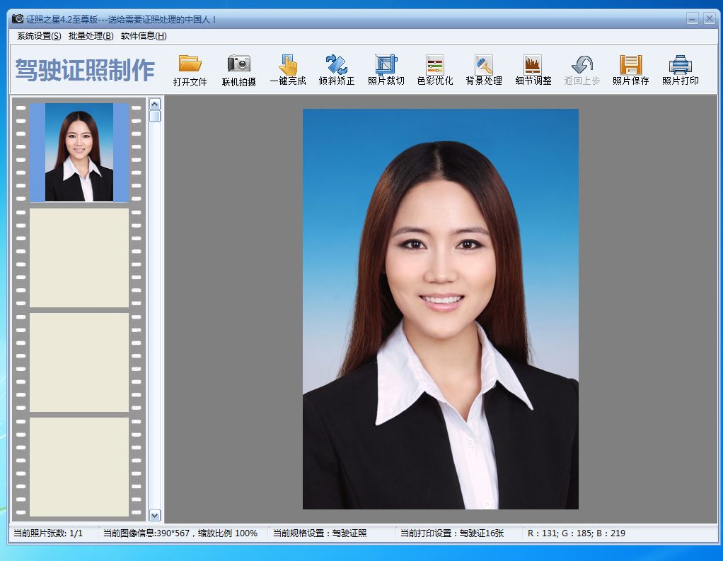This screenshot has height=561, width=723.
Task: Save photo with the floppy disk icon
Action: (630, 64)
